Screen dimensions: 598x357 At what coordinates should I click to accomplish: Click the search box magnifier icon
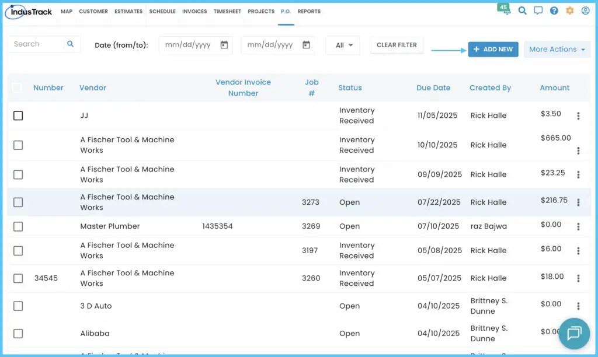[70, 44]
